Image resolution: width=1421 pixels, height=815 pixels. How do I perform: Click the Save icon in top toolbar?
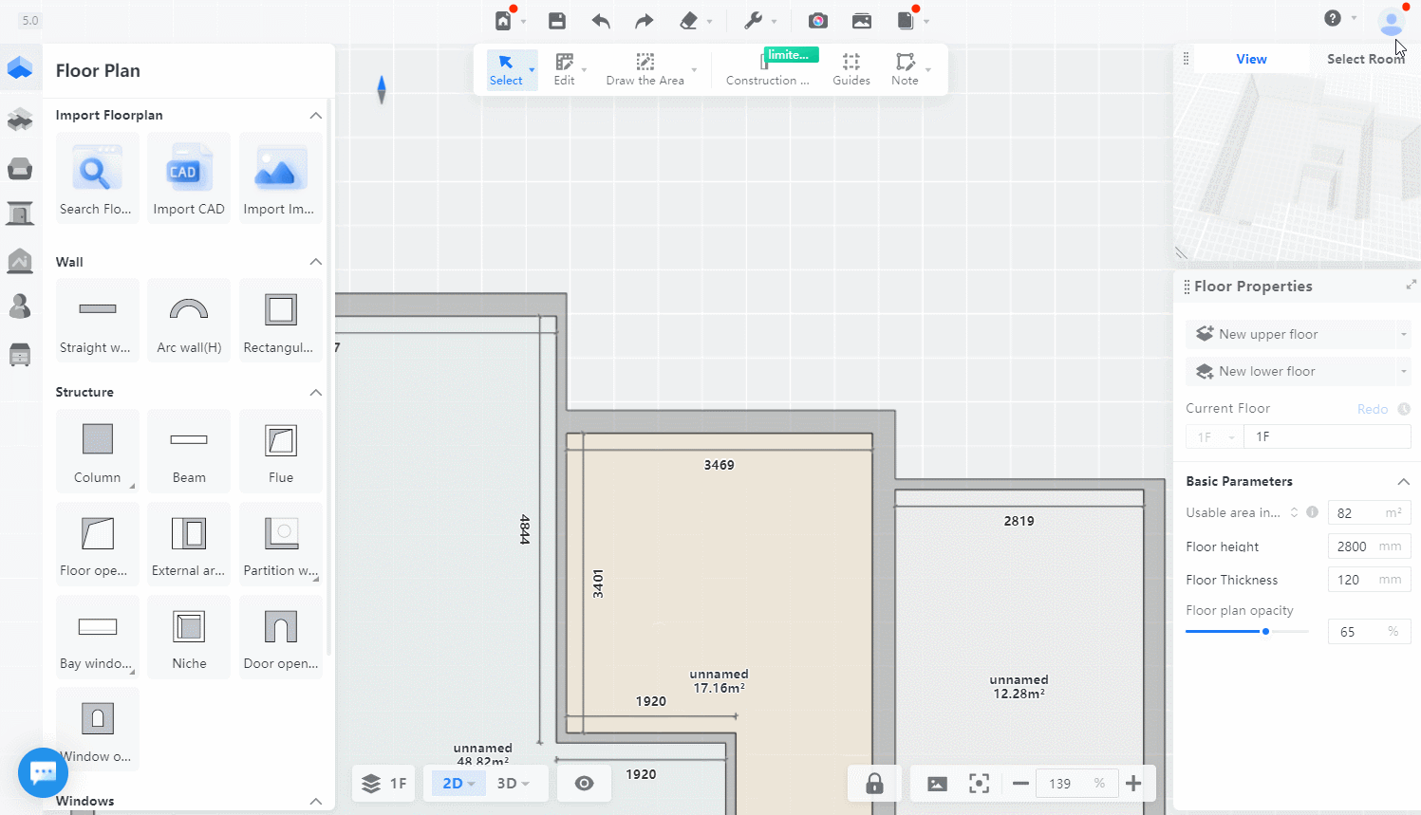pyautogui.click(x=557, y=21)
